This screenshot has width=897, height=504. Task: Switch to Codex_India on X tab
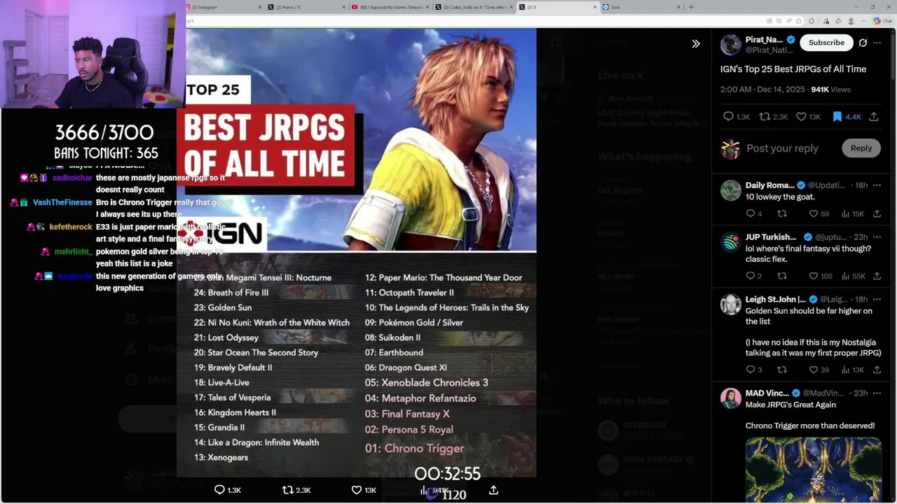coord(473,7)
